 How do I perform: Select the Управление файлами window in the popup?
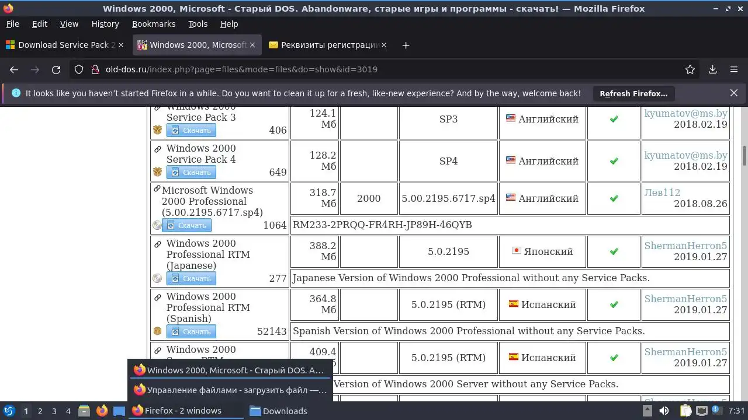pos(230,390)
